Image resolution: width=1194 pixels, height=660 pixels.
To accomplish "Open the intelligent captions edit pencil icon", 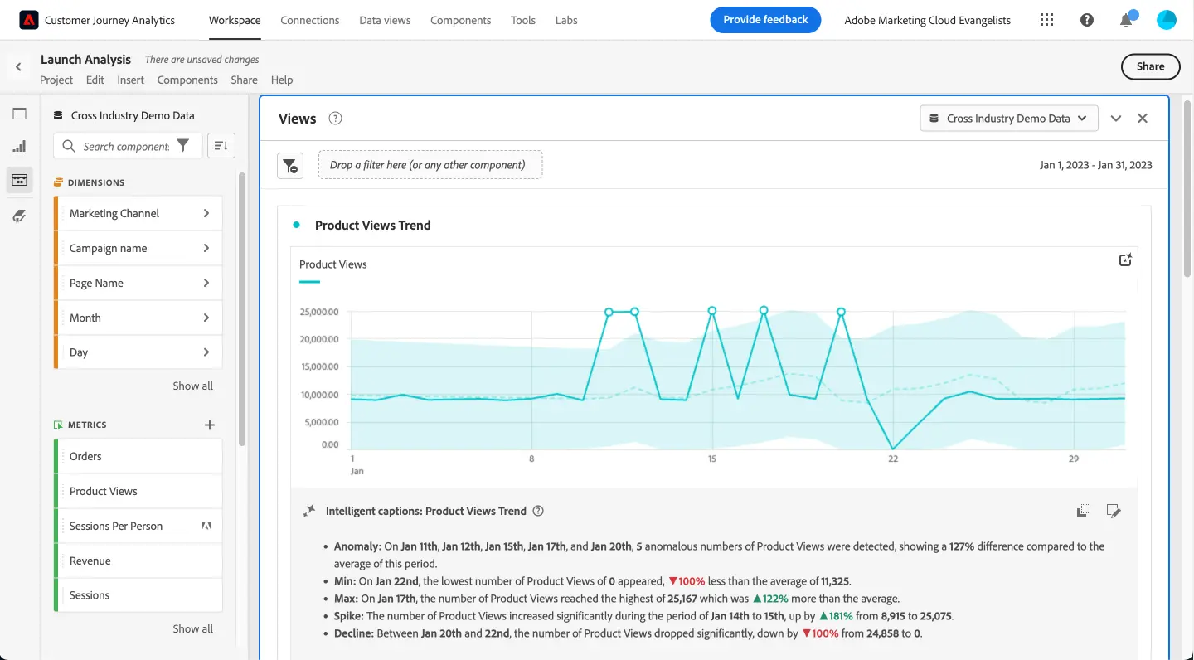I will (1114, 511).
